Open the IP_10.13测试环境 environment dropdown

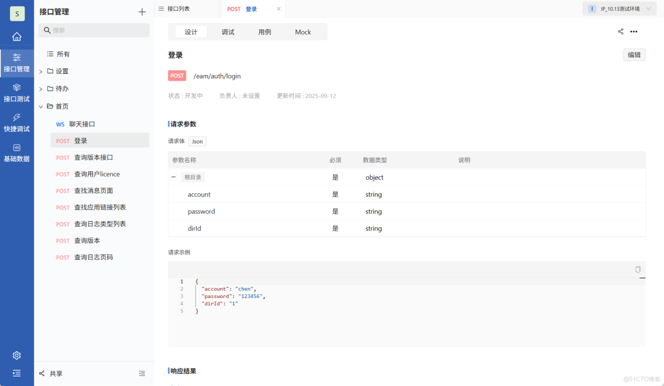pyautogui.click(x=619, y=9)
